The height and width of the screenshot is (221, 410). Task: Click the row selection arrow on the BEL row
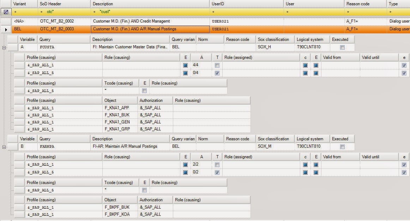point(6,30)
